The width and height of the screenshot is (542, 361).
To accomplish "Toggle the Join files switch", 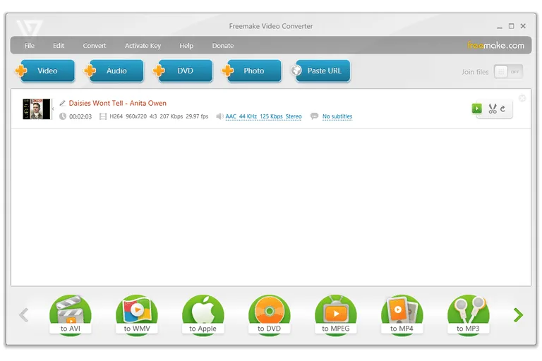I will [508, 72].
